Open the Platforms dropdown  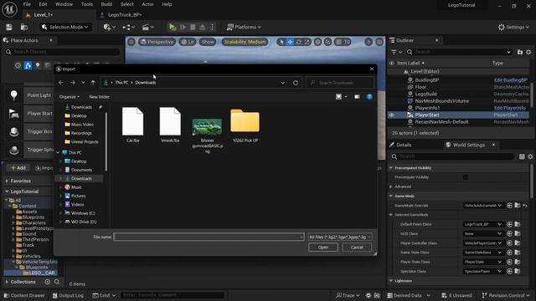tap(244, 27)
